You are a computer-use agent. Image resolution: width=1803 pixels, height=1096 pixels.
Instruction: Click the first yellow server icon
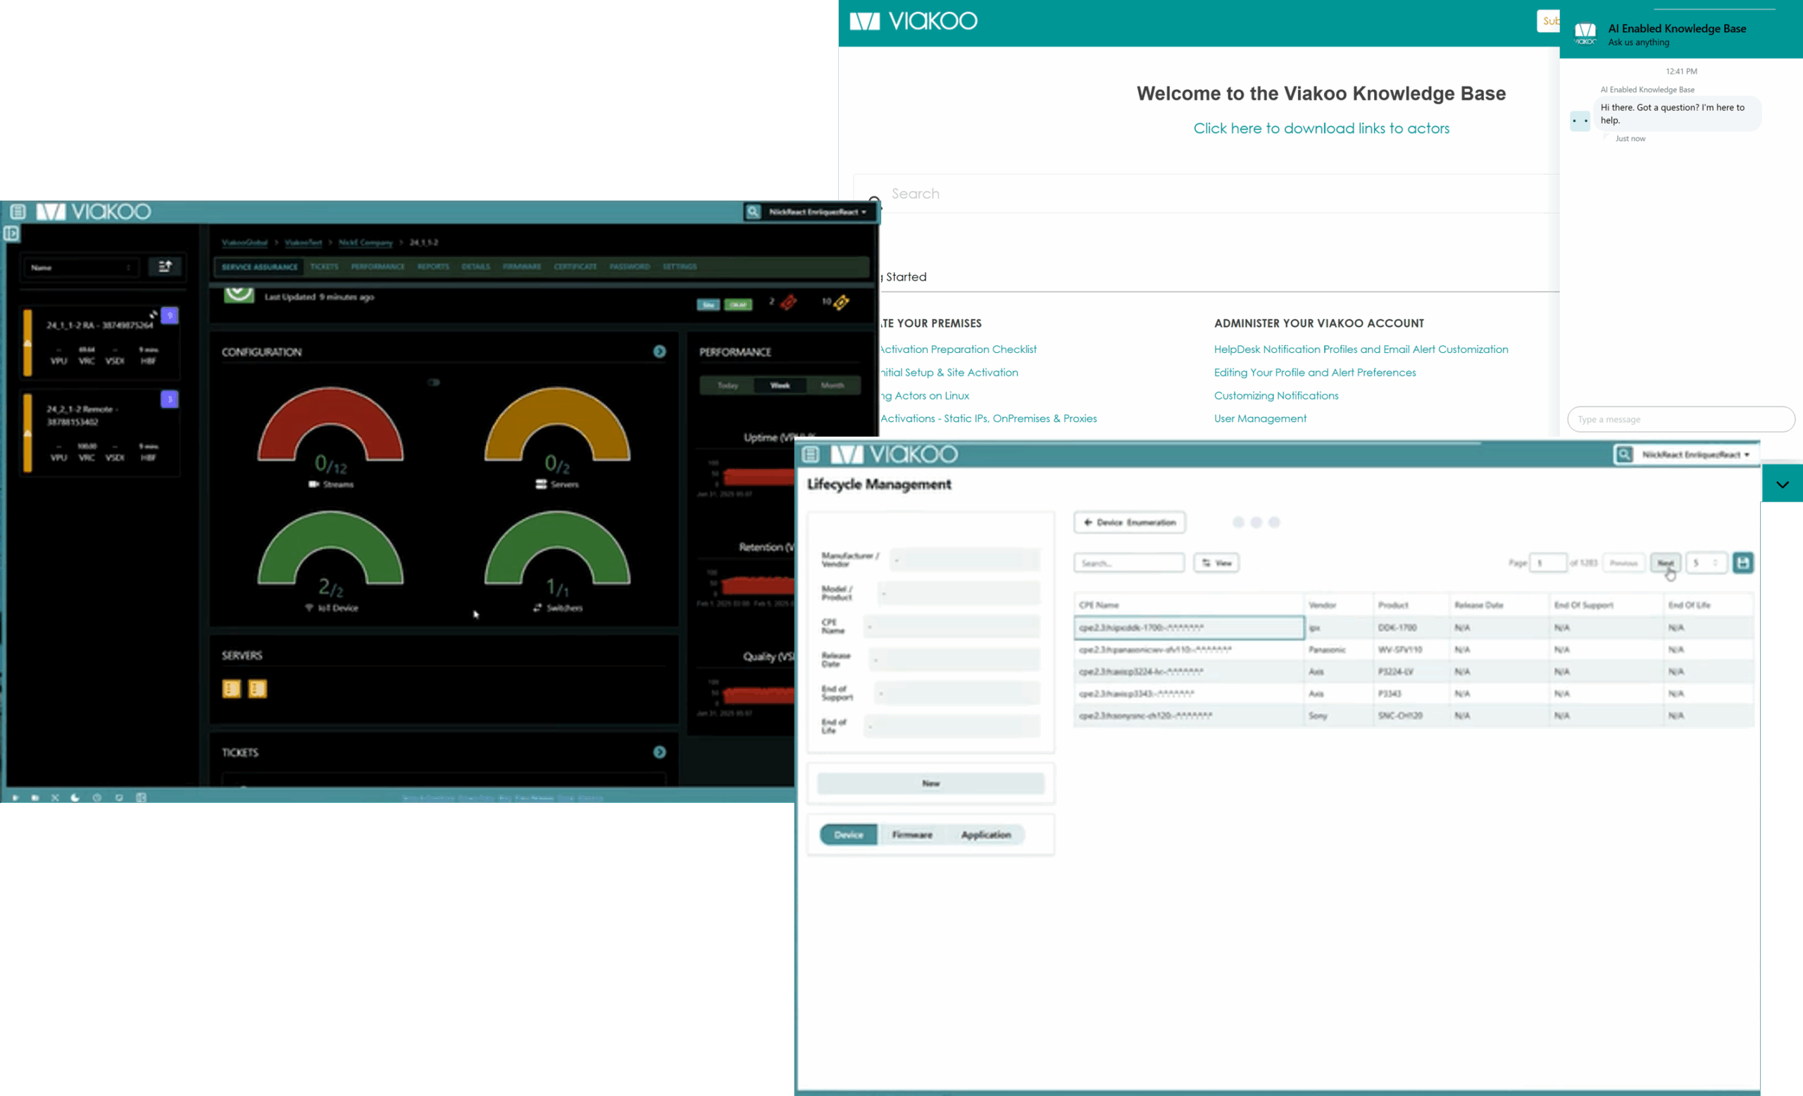[x=231, y=688]
